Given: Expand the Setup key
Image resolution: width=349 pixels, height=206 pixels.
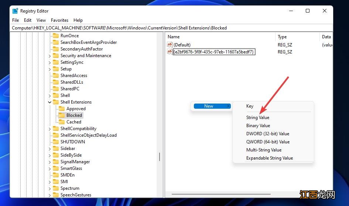Looking at the screenshot, I should coord(49,70).
